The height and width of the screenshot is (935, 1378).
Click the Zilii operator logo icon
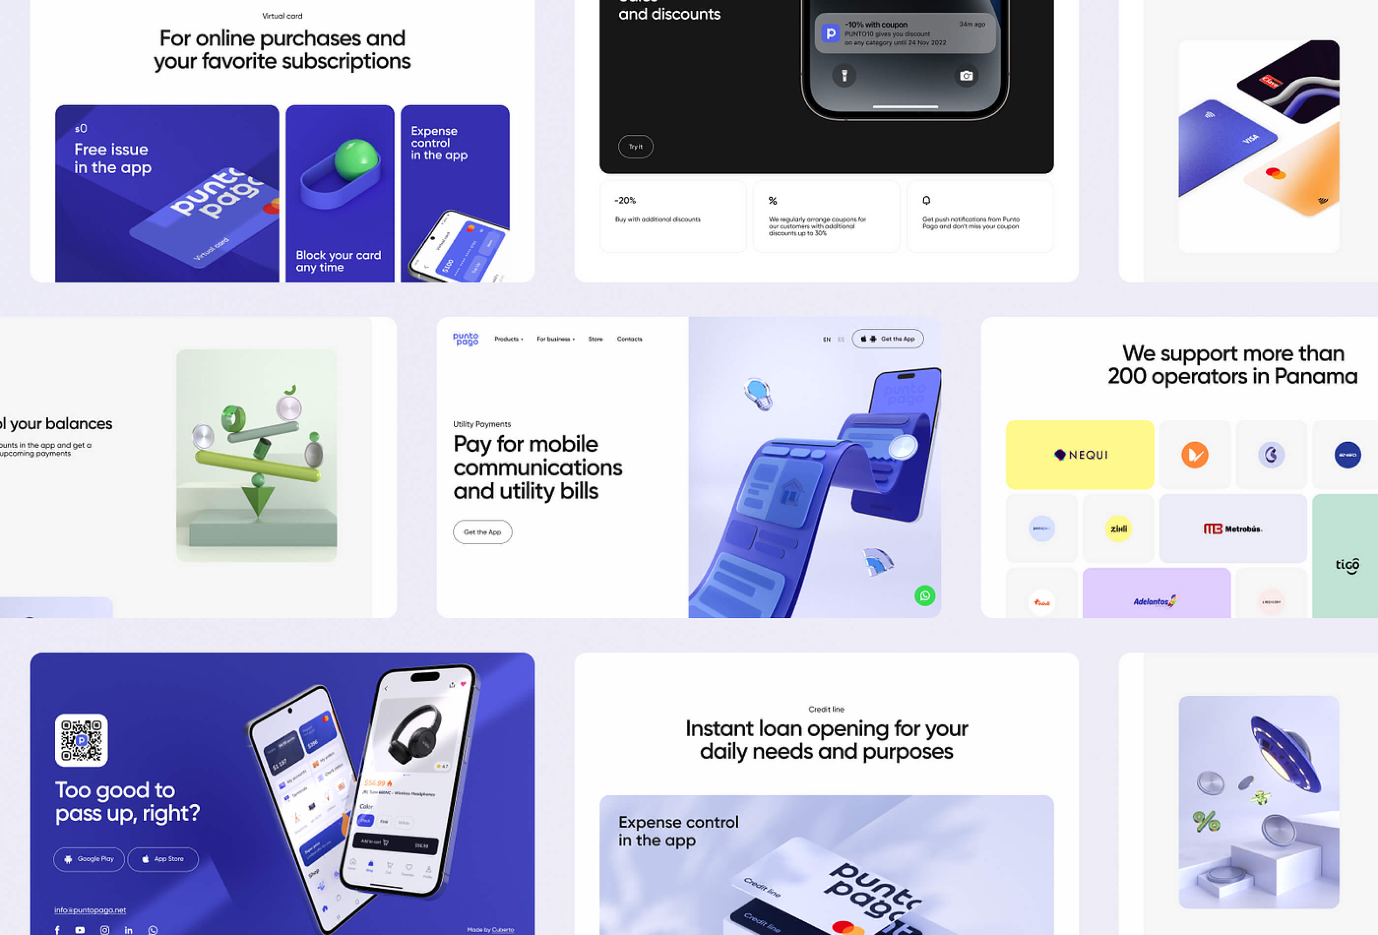[x=1117, y=528]
